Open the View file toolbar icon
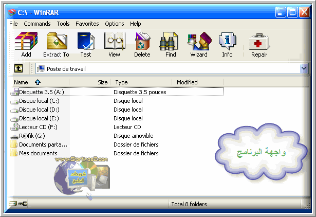 [x=115, y=41]
